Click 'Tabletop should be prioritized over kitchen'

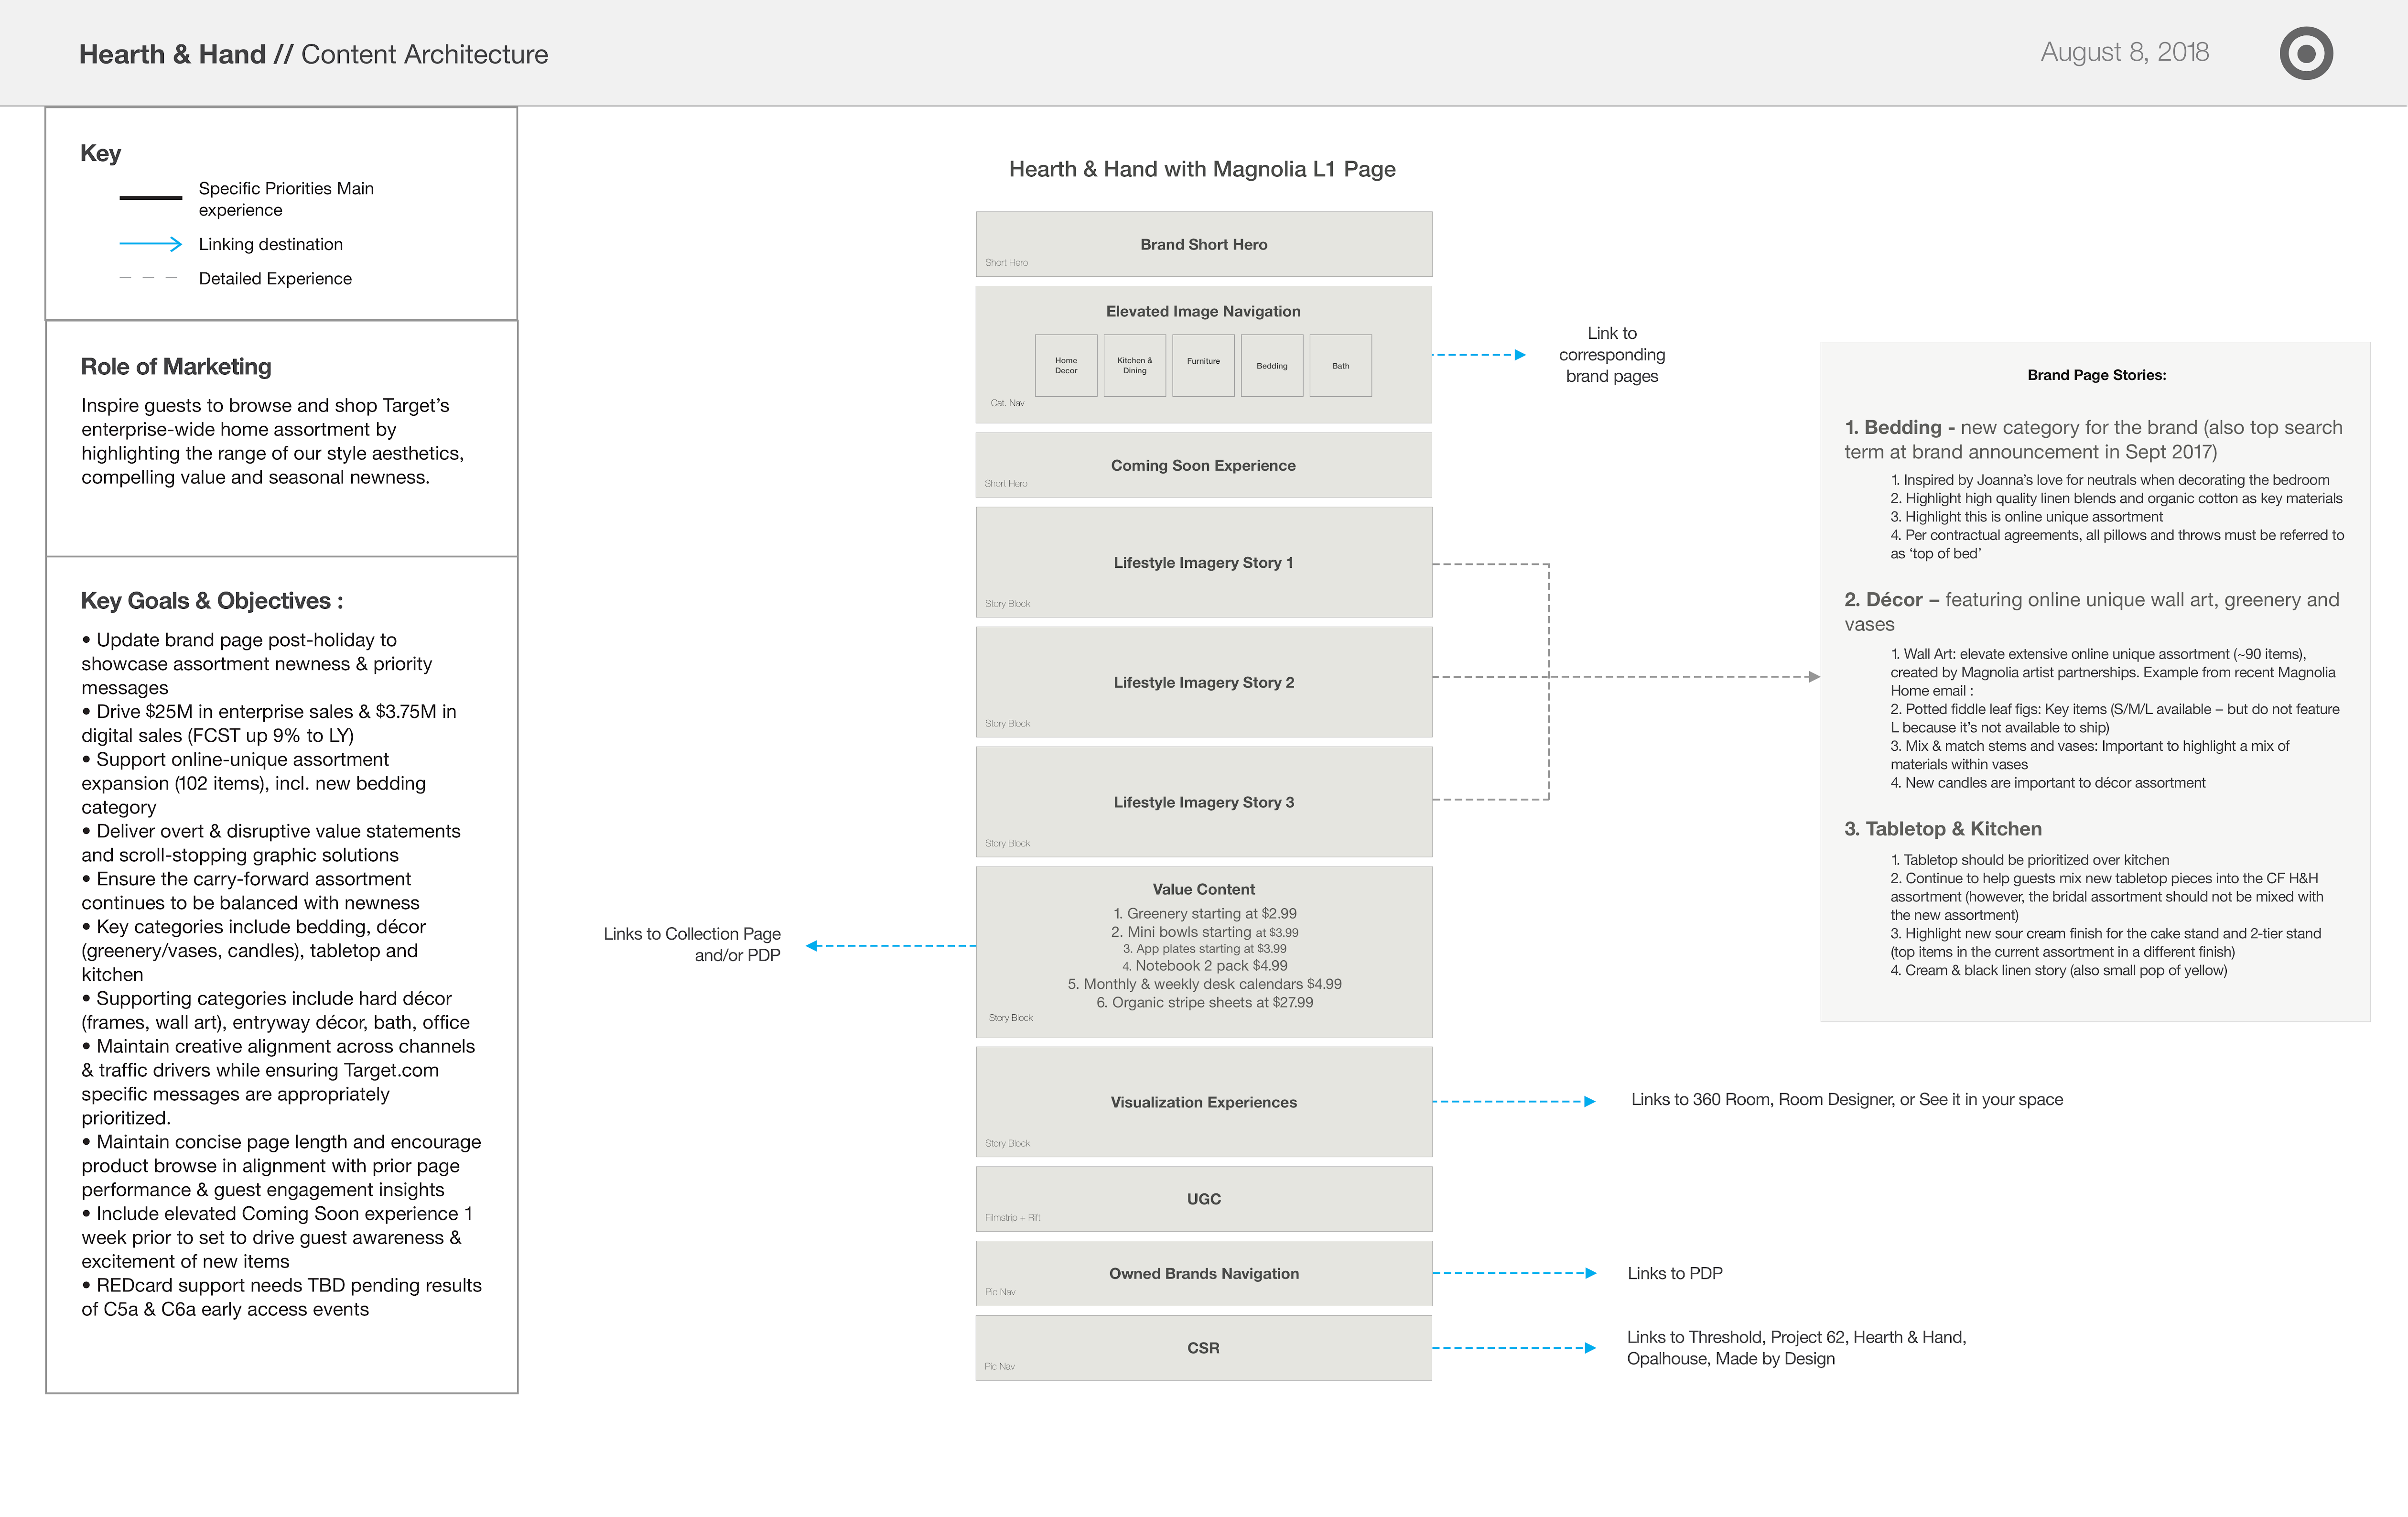pyautogui.click(x=2030, y=859)
